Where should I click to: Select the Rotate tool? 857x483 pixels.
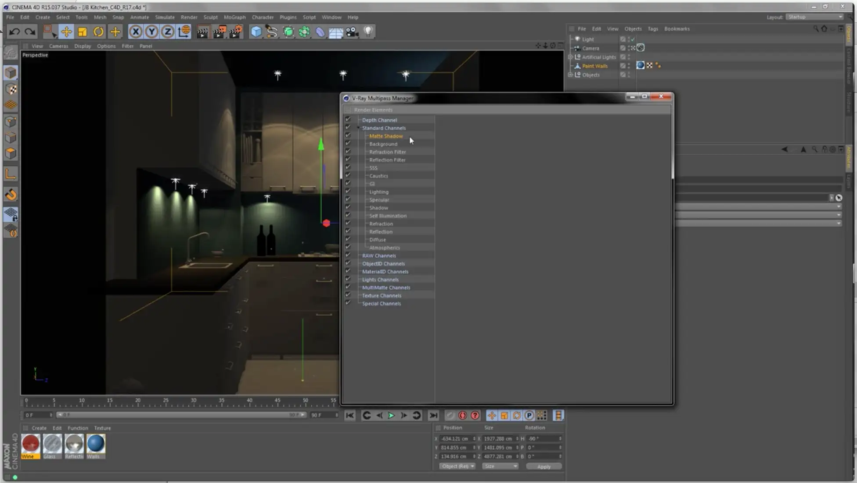pos(98,32)
